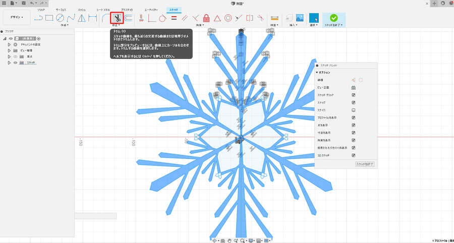Open the Inspect measure tool
Viewport: 454px width, 243px height.
coord(274,18)
